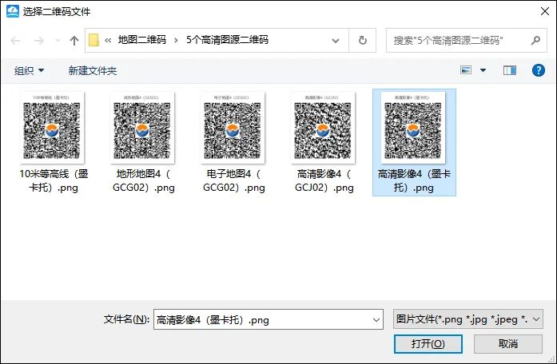The width and height of the screenshot is (557, 364).
Task: Select the 电子地图4（GCG02）QR thumbnail
Action: tap(233, 128)
